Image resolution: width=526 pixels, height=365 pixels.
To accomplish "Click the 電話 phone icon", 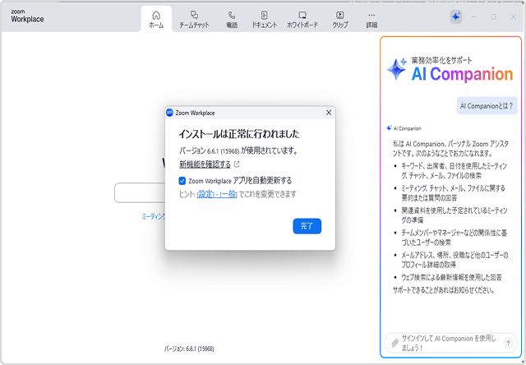I will (x=232, y=19).
